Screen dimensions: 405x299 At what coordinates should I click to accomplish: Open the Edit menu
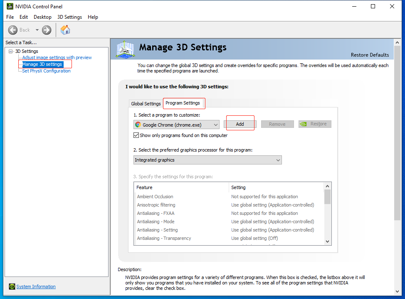point(24,17)
